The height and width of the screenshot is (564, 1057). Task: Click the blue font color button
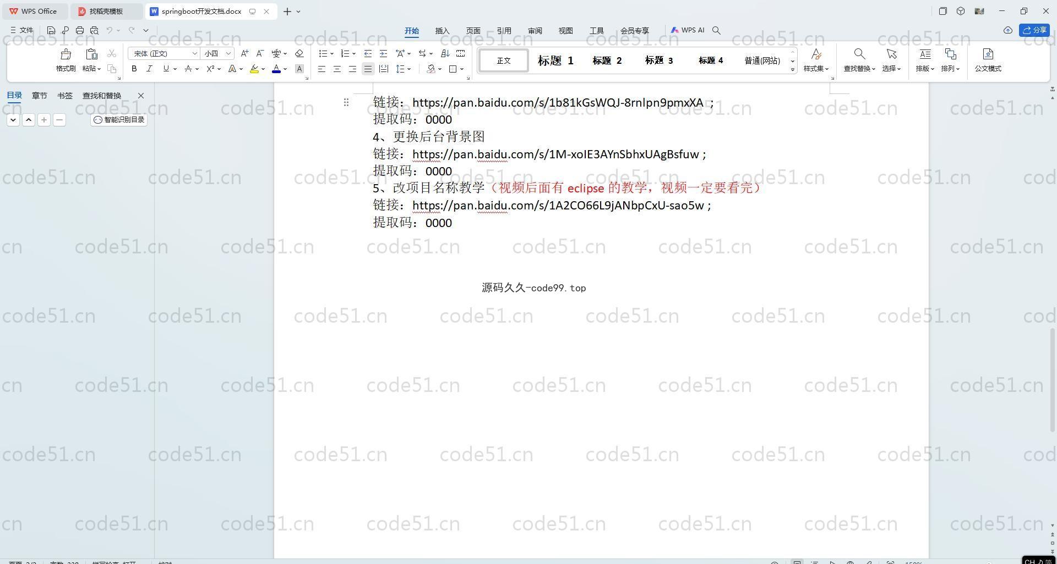coord(276,69)
